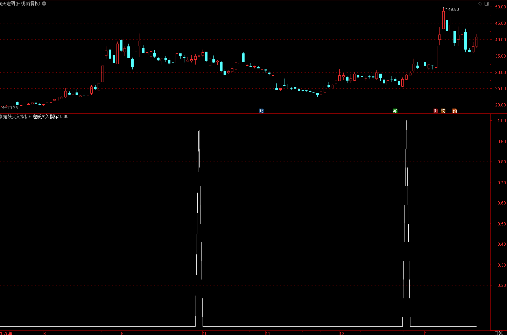
Task: Click the 榜 leaderboard event marker
Action: pyautogui.click(x=443, y=111)
